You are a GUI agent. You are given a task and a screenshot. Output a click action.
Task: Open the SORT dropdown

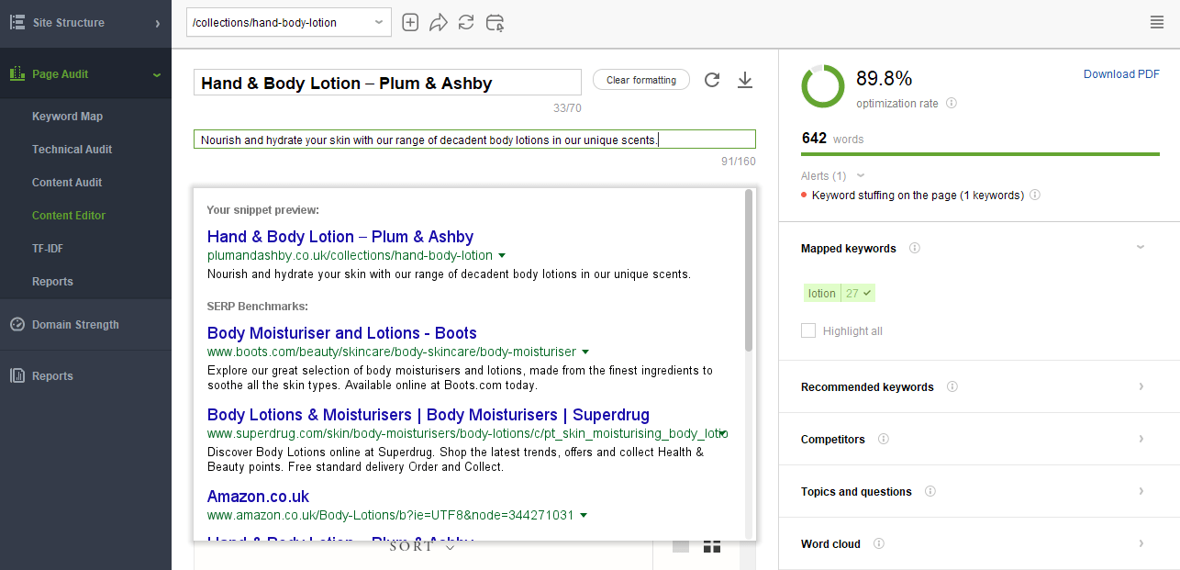[422, 547]
